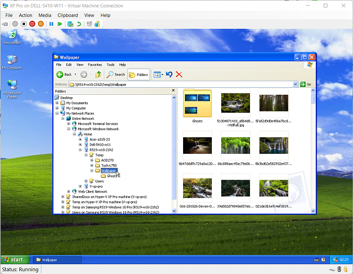
Task: Open the Media menu
Action: pos(45,15)
